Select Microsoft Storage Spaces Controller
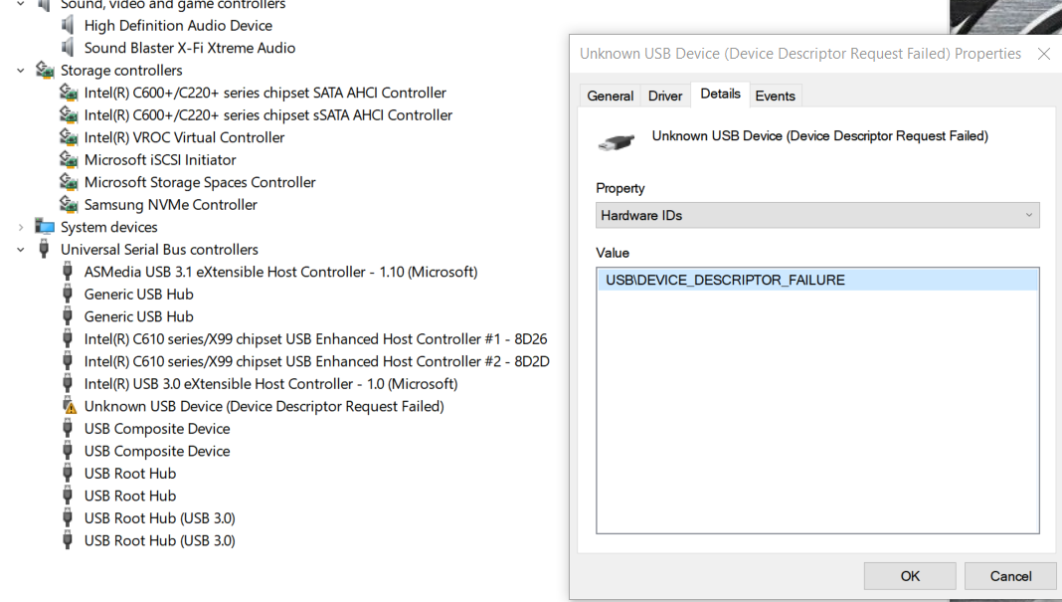The height and width of the screenshot is (602, 1062). [200, 182]
